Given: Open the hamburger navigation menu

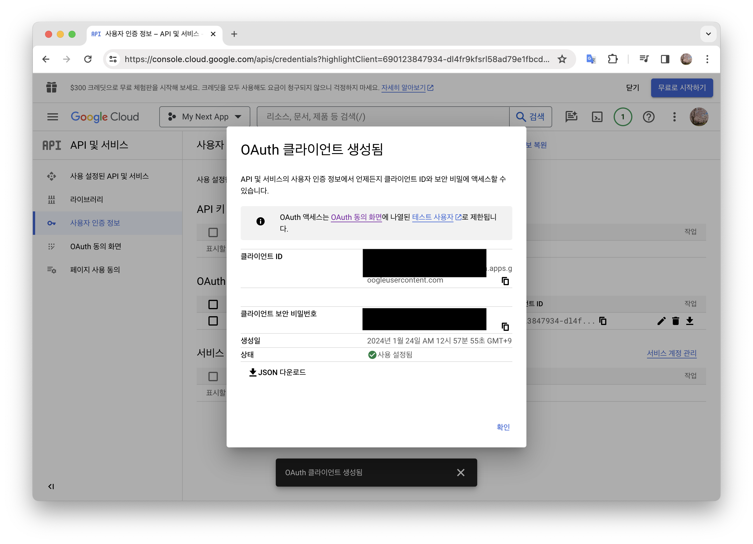Looking at the screenshot, I should point(52,117).
